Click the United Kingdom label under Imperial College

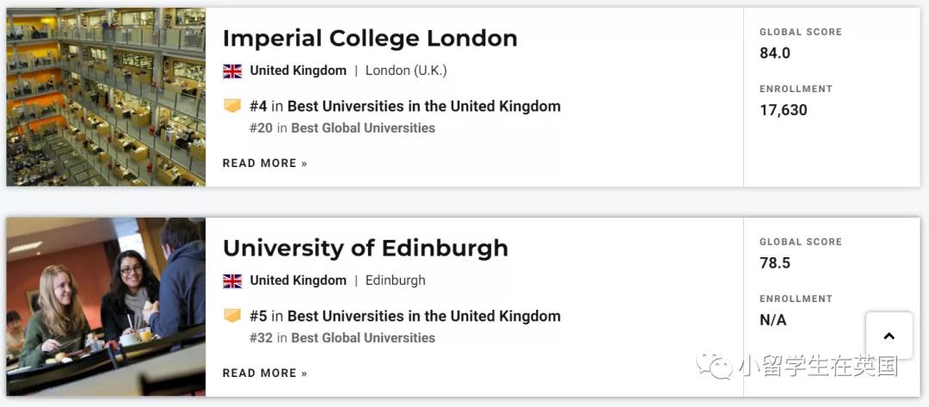click(x=298, y=71)
